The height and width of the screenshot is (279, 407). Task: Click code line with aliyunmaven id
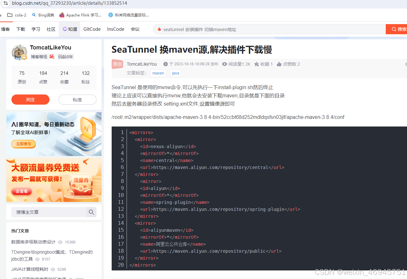(167, 230)
